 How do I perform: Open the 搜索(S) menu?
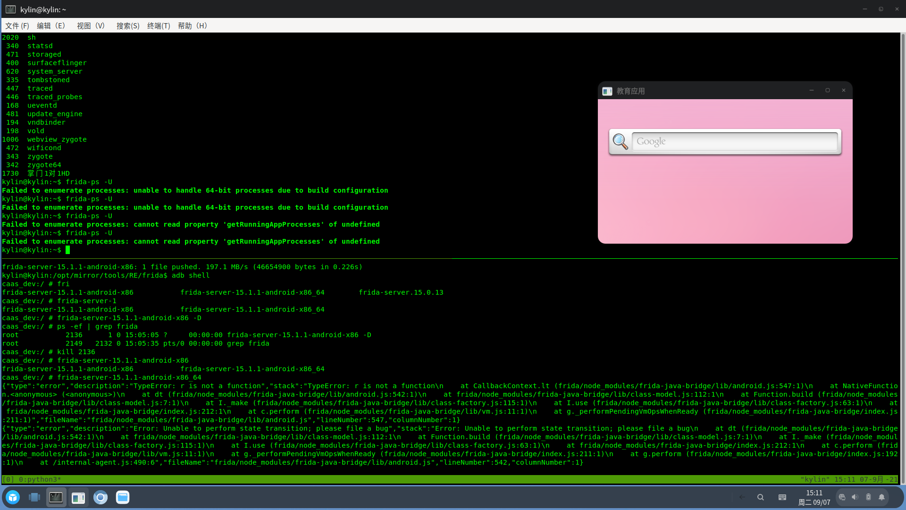[128, 25]
